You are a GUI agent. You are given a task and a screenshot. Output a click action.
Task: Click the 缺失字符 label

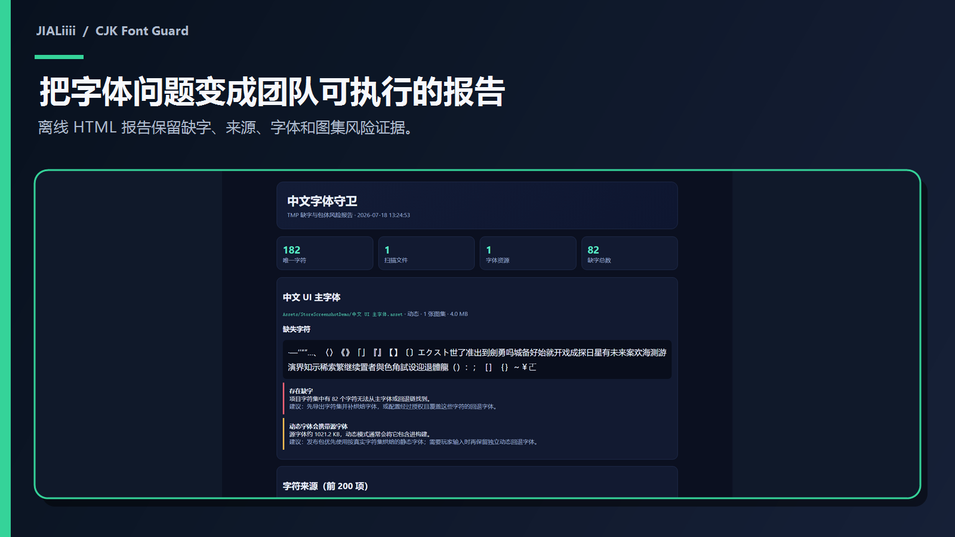(x=297, y=329)
